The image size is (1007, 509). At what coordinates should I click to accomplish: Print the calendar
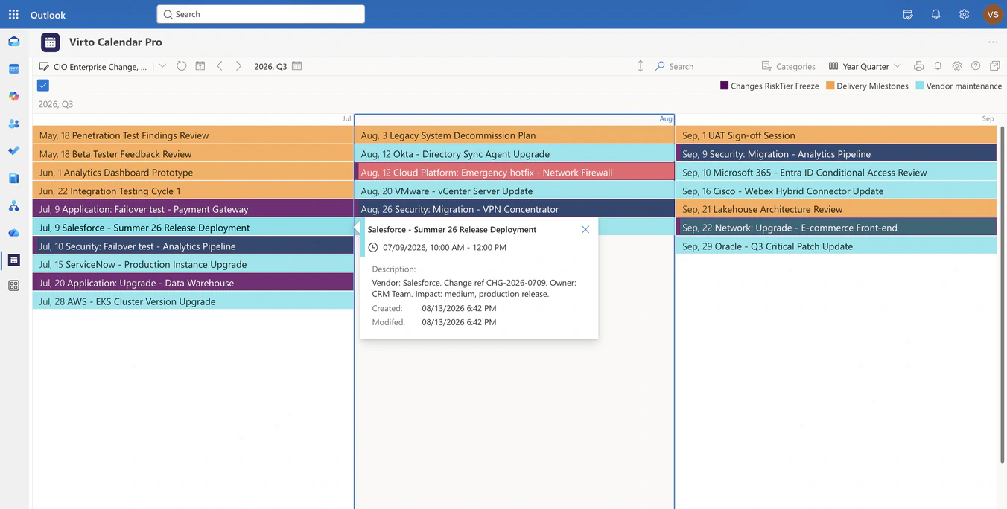pos(918,66)
